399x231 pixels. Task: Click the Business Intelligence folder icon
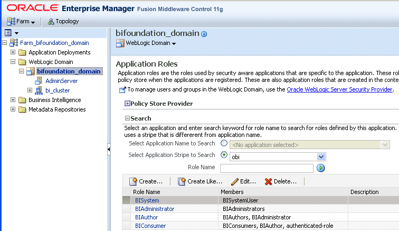(x=22, y=100)
